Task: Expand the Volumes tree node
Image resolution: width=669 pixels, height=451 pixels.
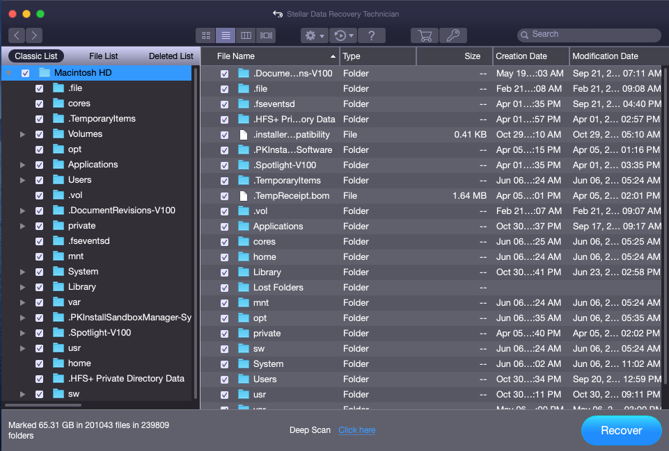Action: tap(22, 134)
